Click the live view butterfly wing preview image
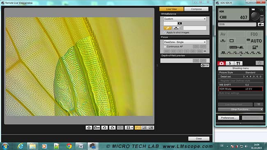Viewport: 267px width, 150px height. (x=79, y=67)
